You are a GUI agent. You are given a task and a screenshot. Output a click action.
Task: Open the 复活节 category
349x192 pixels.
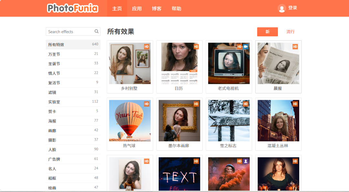(73, 82)
